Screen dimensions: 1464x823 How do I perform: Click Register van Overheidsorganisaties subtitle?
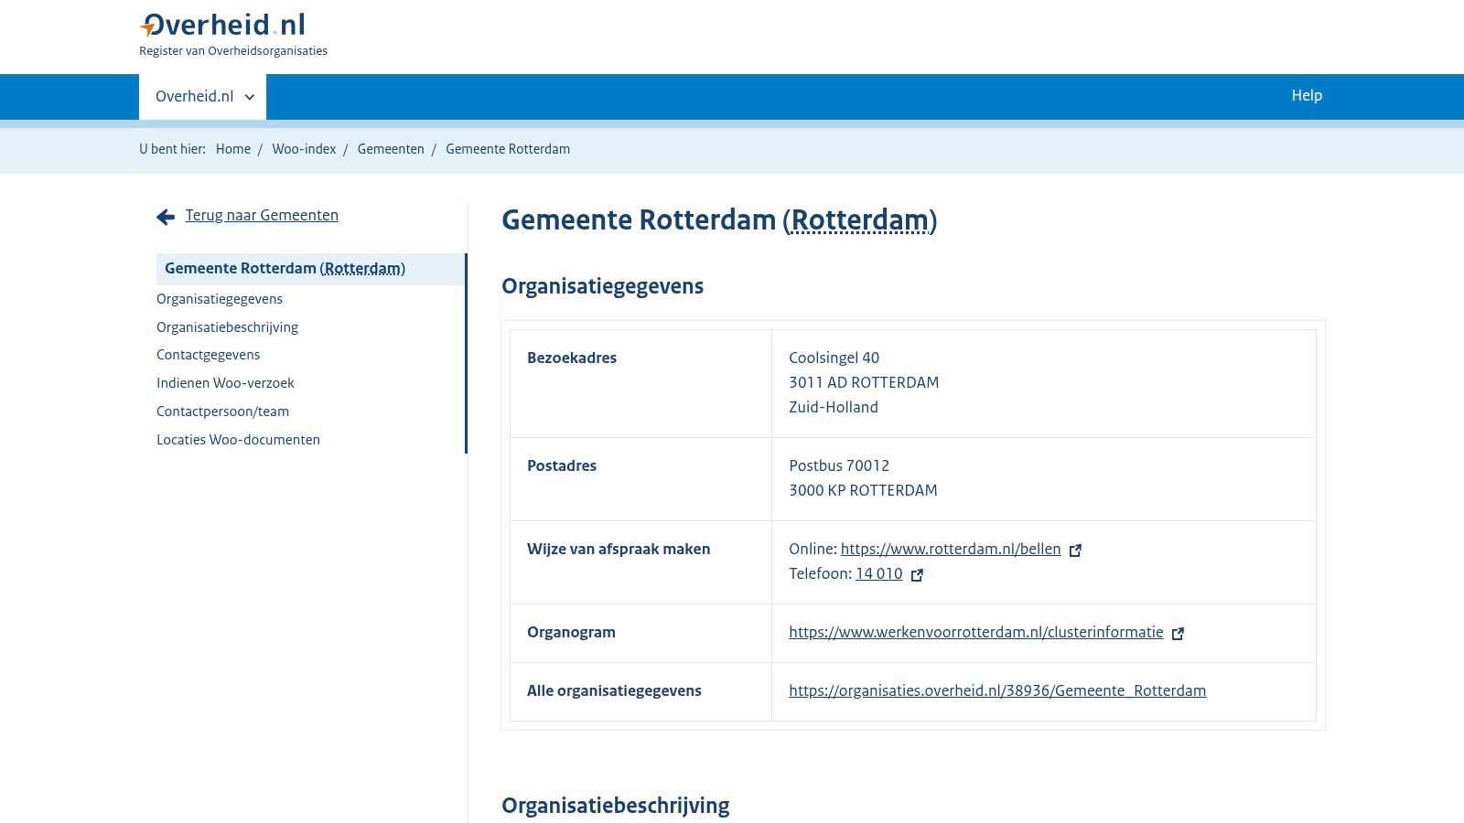[x=233, y=51]
